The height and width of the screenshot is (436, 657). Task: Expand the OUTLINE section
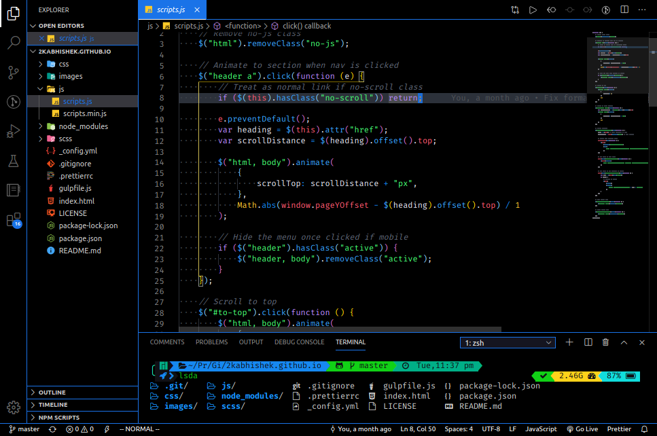tap(82, 393)
